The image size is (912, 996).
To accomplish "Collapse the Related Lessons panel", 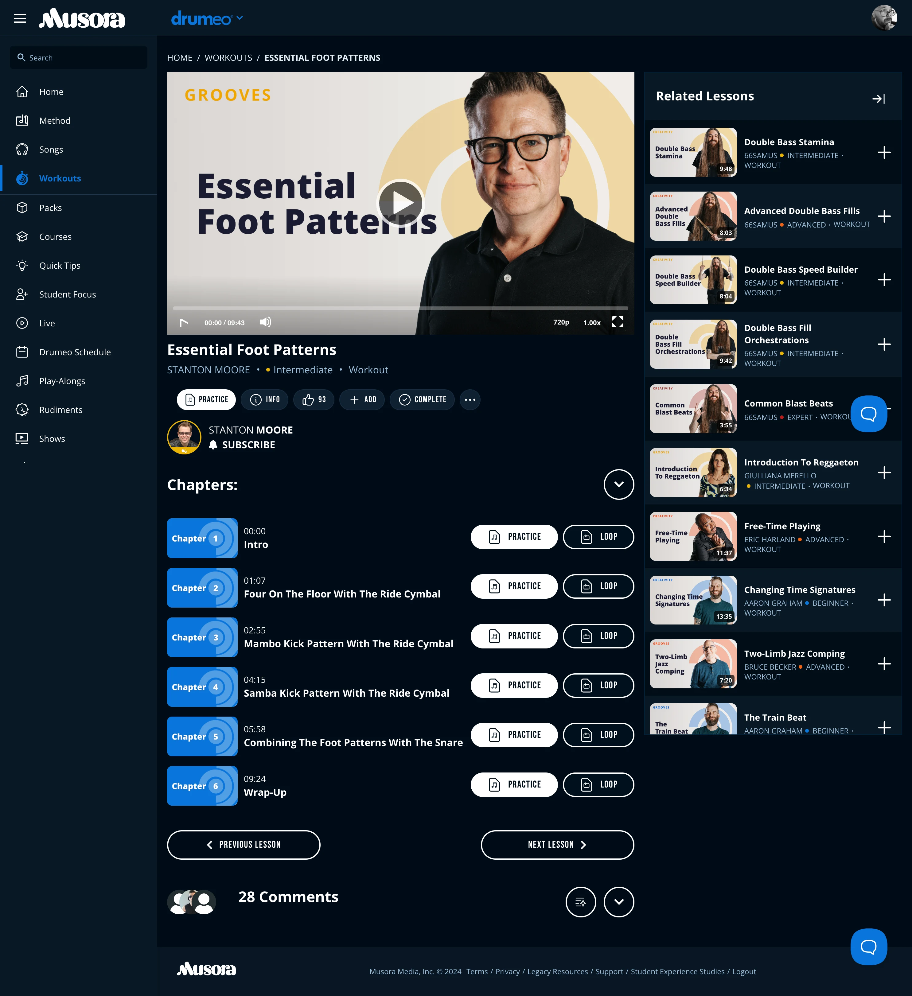I will [879, 99].
